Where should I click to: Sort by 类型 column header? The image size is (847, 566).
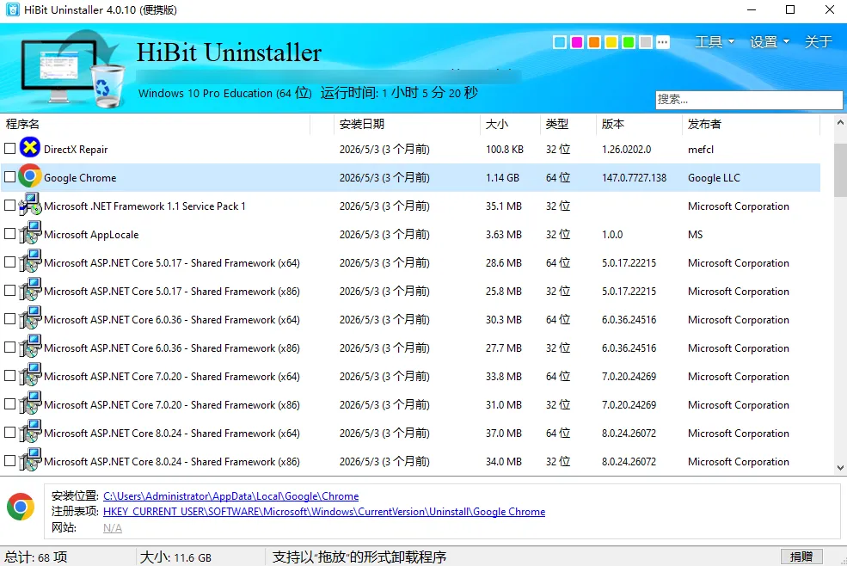pyautogui.click(x=568, y=124)
